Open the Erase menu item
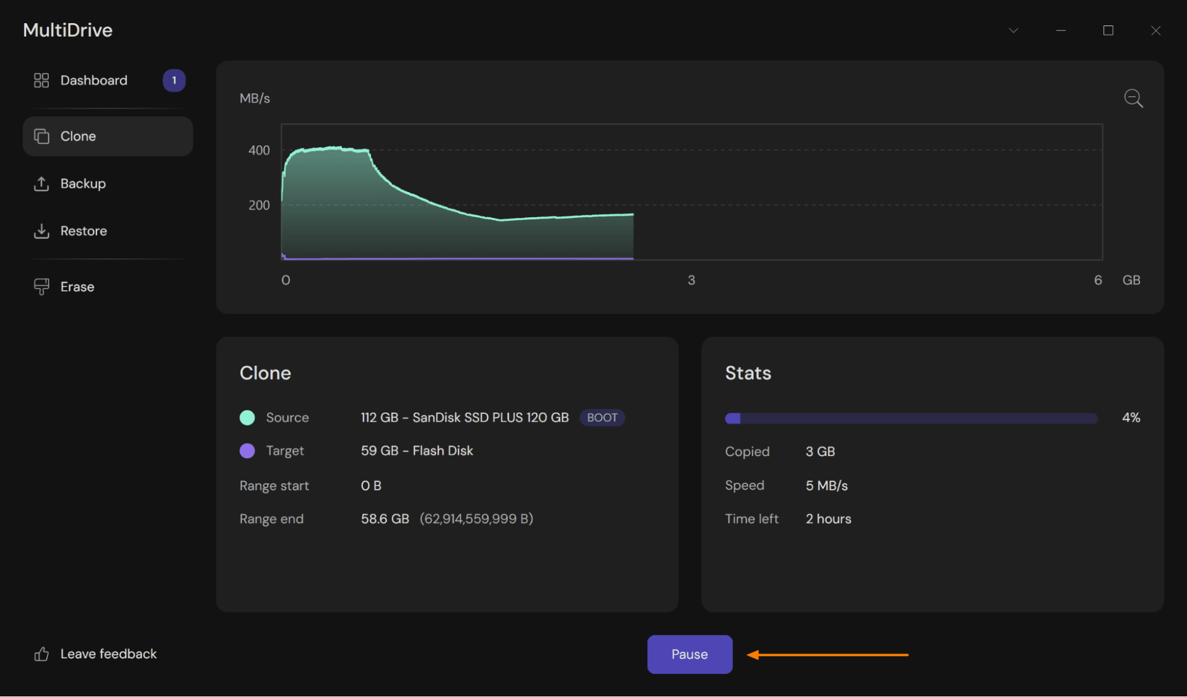This screenshot has height=697, width=1187. pos(77,287)
